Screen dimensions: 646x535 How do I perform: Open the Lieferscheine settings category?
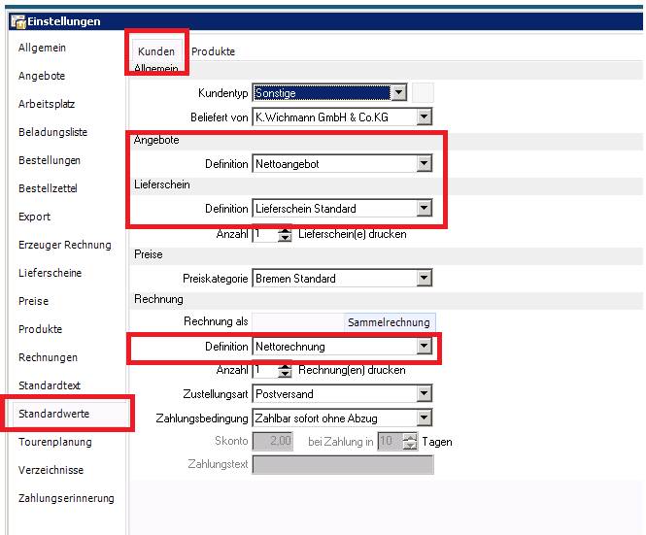point(50,273)
